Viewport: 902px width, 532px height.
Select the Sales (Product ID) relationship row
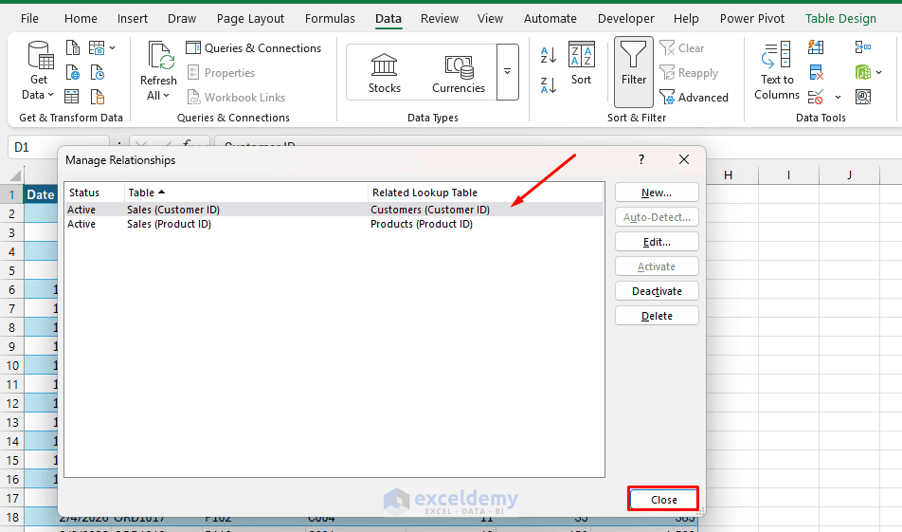[x=334, y=224]
